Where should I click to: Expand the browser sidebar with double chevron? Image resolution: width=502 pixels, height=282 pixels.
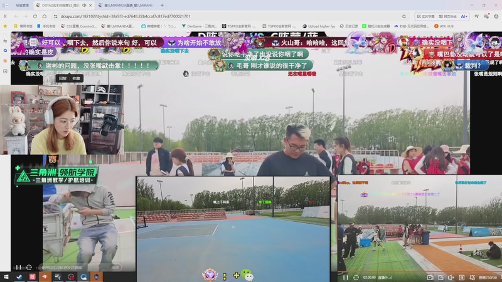(x=5, y=16)
